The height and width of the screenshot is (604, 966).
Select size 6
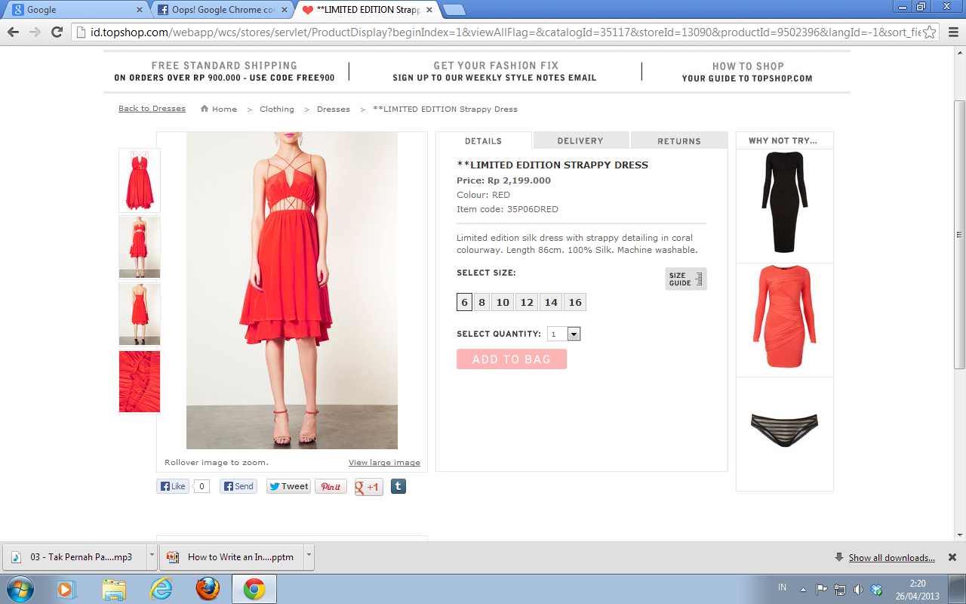465,302
